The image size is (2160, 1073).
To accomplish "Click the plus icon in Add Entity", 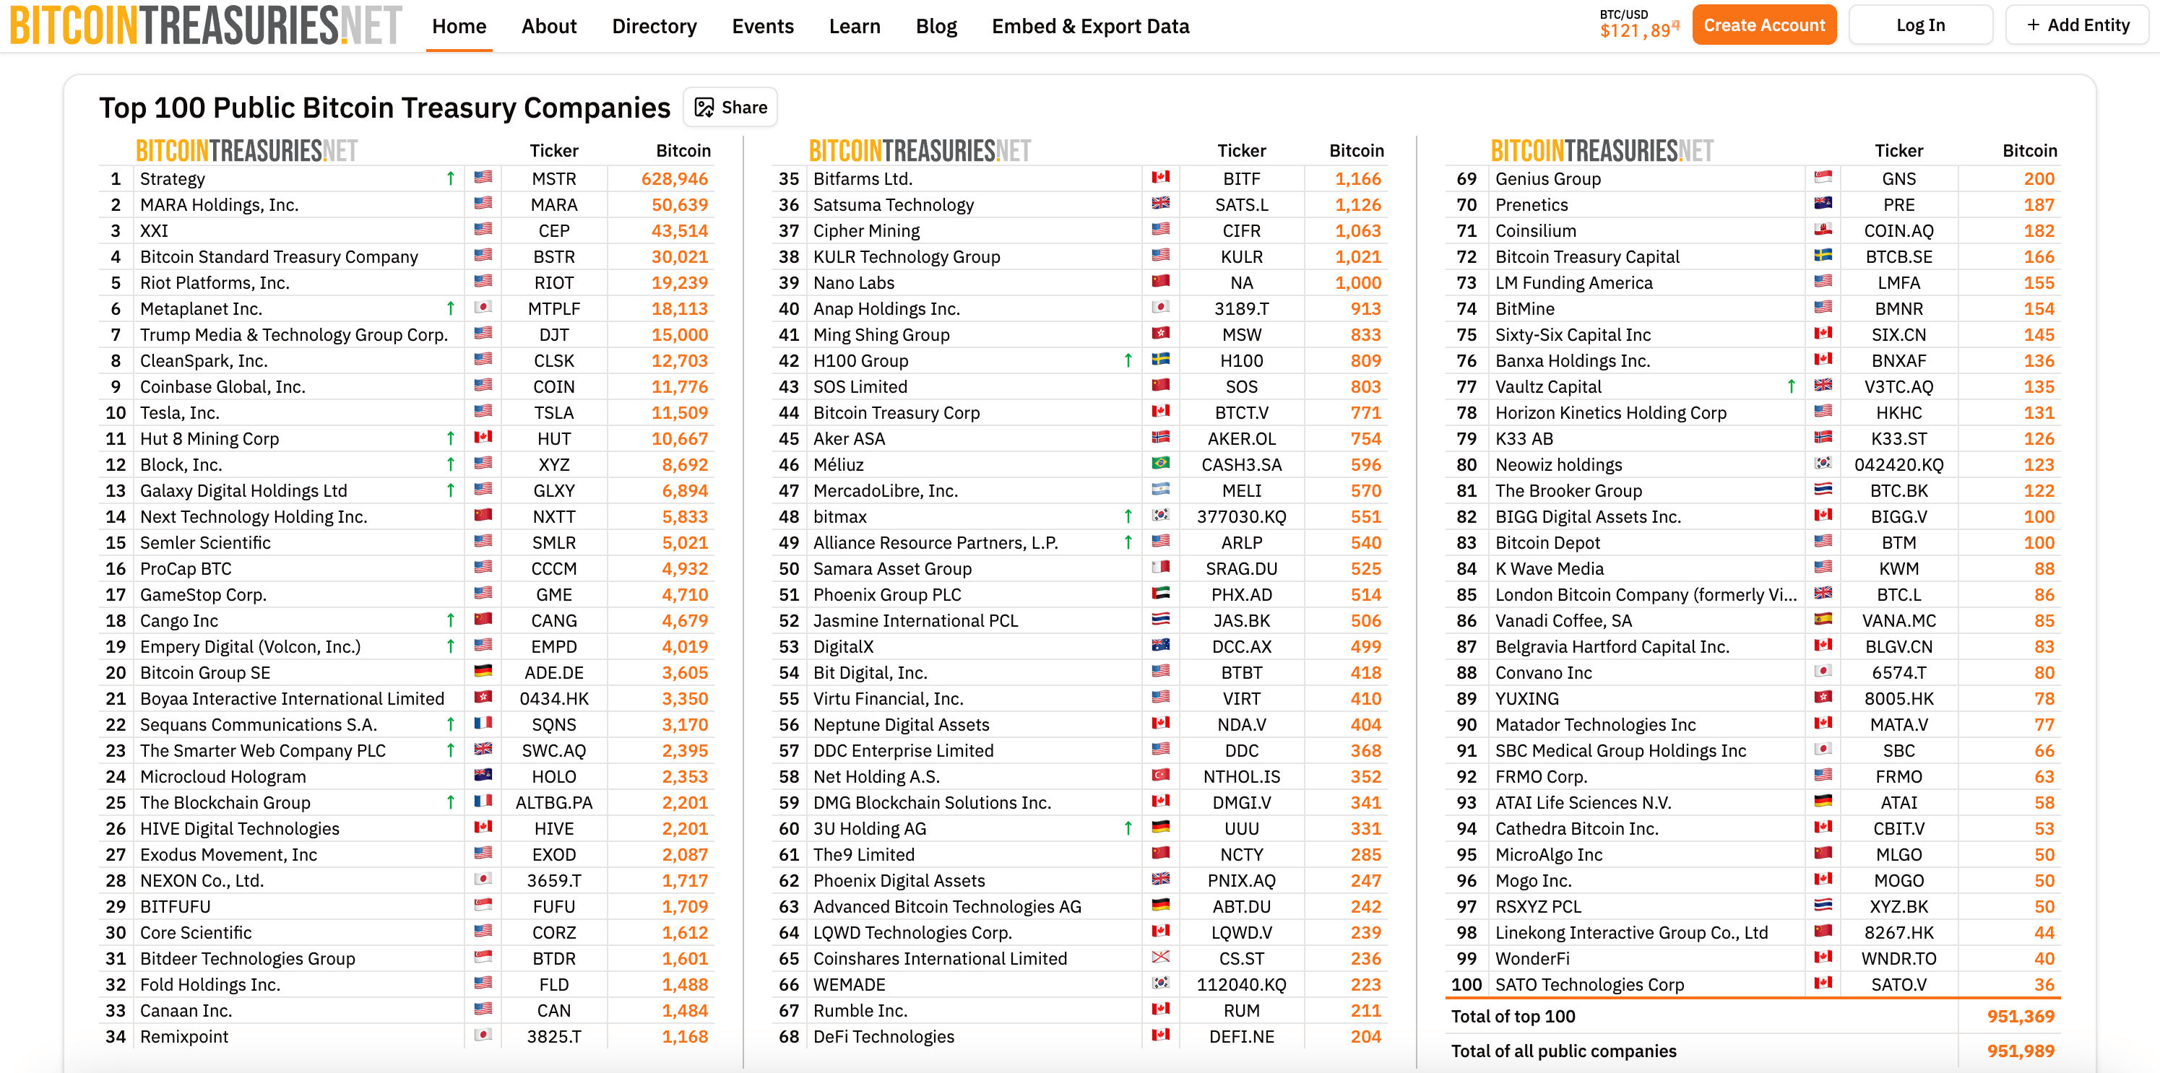I will tap(2033, 25).
